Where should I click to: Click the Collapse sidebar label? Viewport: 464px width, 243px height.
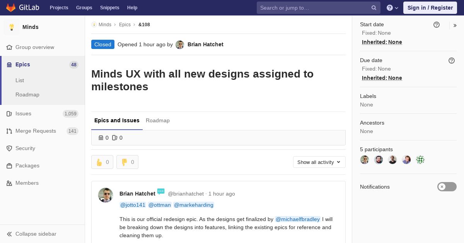click(x=36, y=234)
